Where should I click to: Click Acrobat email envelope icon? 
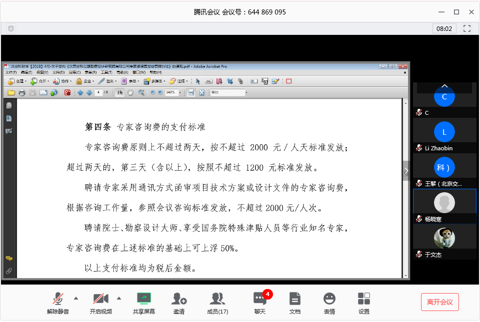coord(43,92)
